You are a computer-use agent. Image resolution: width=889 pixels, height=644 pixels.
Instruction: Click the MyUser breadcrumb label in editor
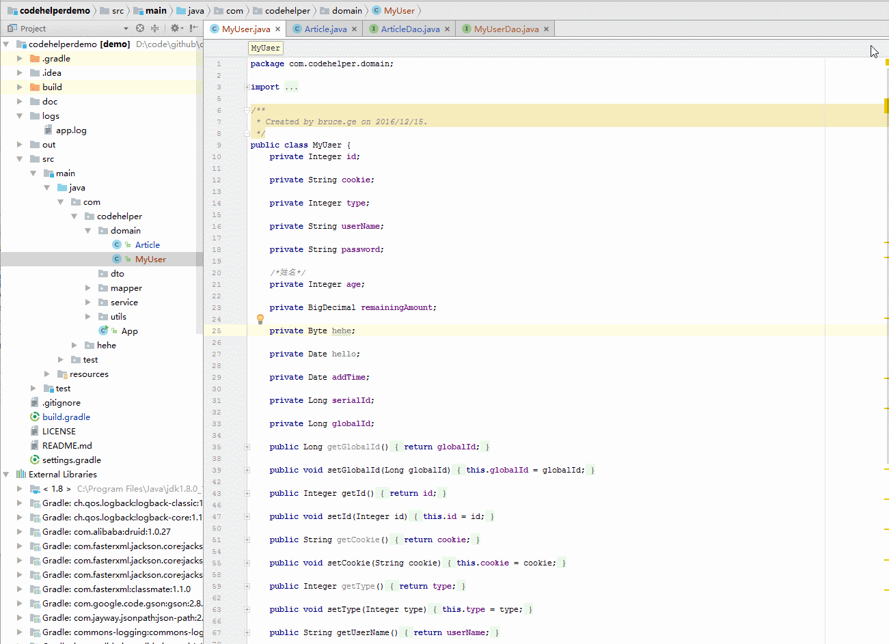coord(265,48)
